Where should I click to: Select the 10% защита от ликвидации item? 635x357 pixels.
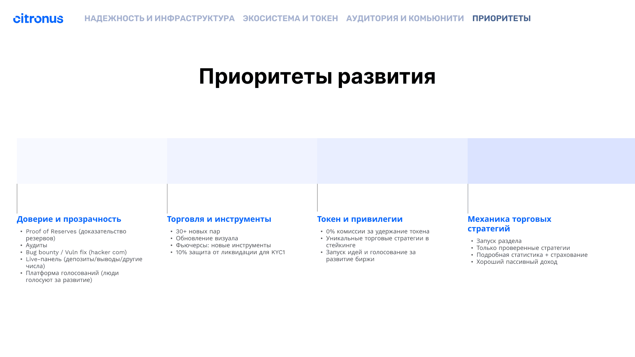coord(230,252)
